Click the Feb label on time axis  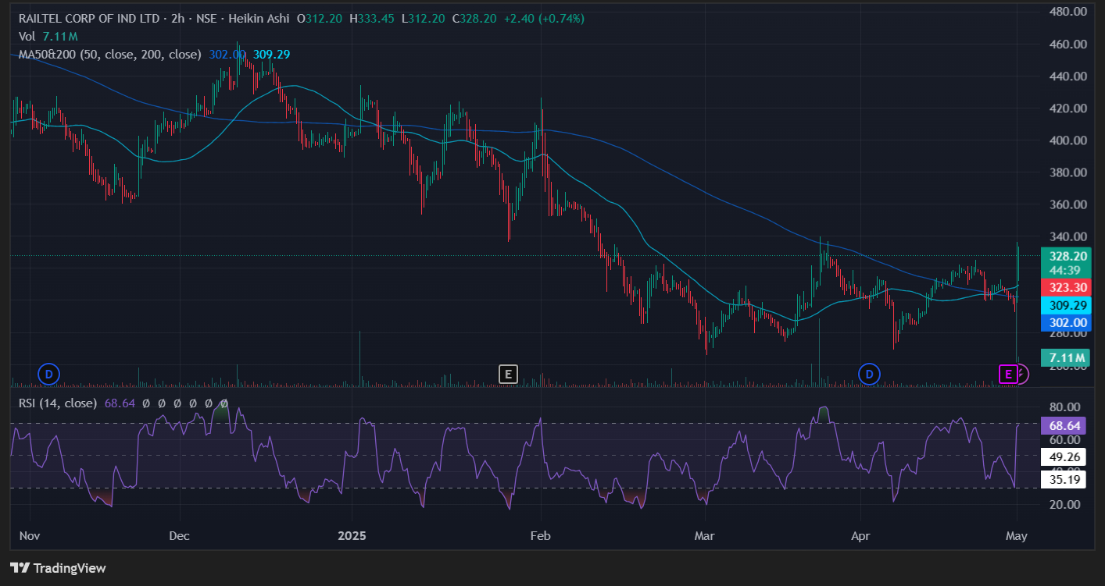coord(540,537)
